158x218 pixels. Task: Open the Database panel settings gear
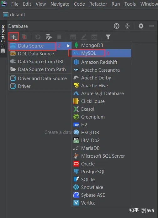click(141, 26)
